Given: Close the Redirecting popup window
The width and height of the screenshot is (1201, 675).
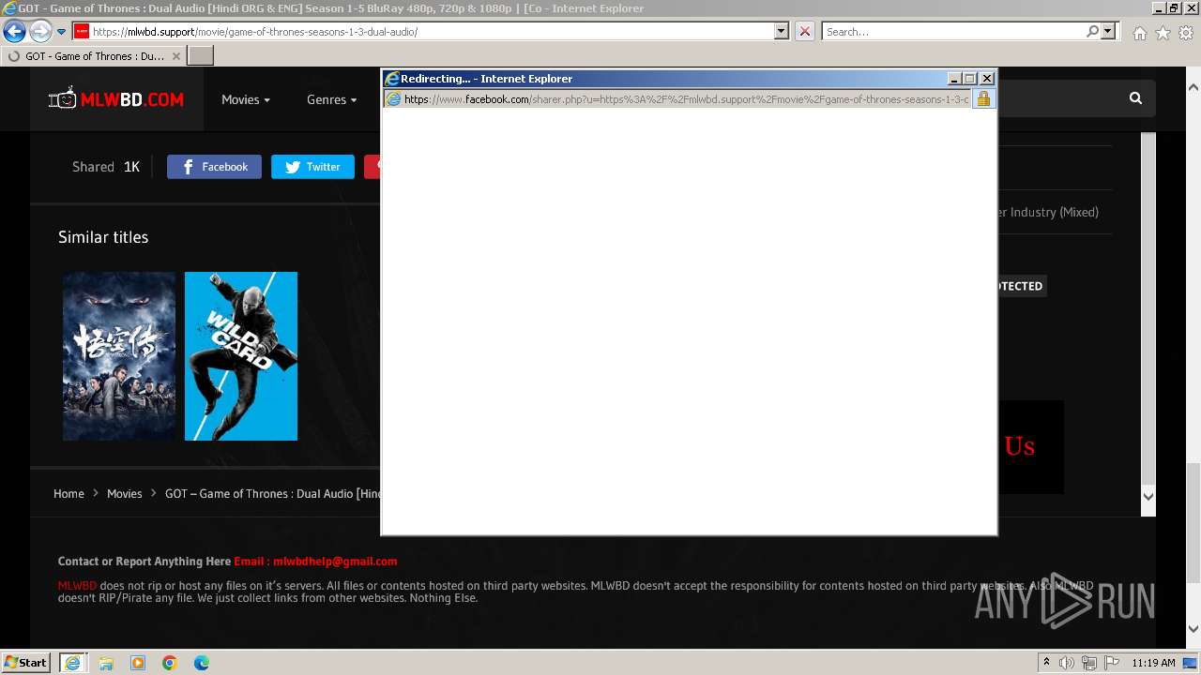Looking at the screenshot, I should (x=987, y=79).
